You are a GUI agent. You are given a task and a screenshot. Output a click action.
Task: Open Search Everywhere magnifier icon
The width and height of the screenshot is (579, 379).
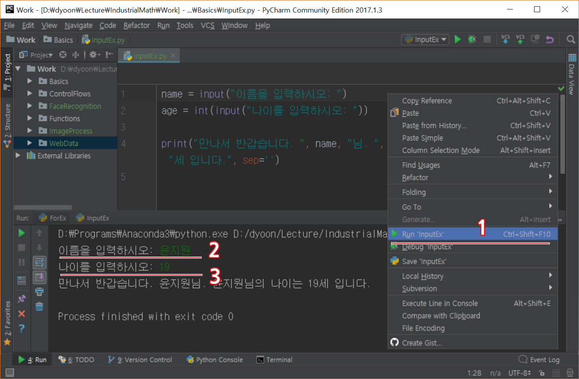tap(571, 39)
